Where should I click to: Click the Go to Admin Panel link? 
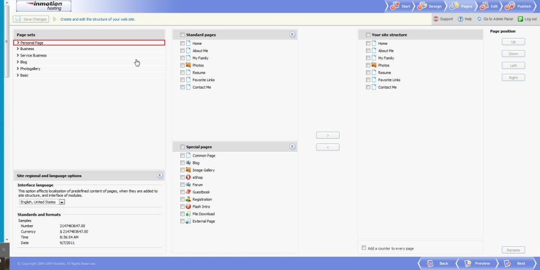(498, 19)
